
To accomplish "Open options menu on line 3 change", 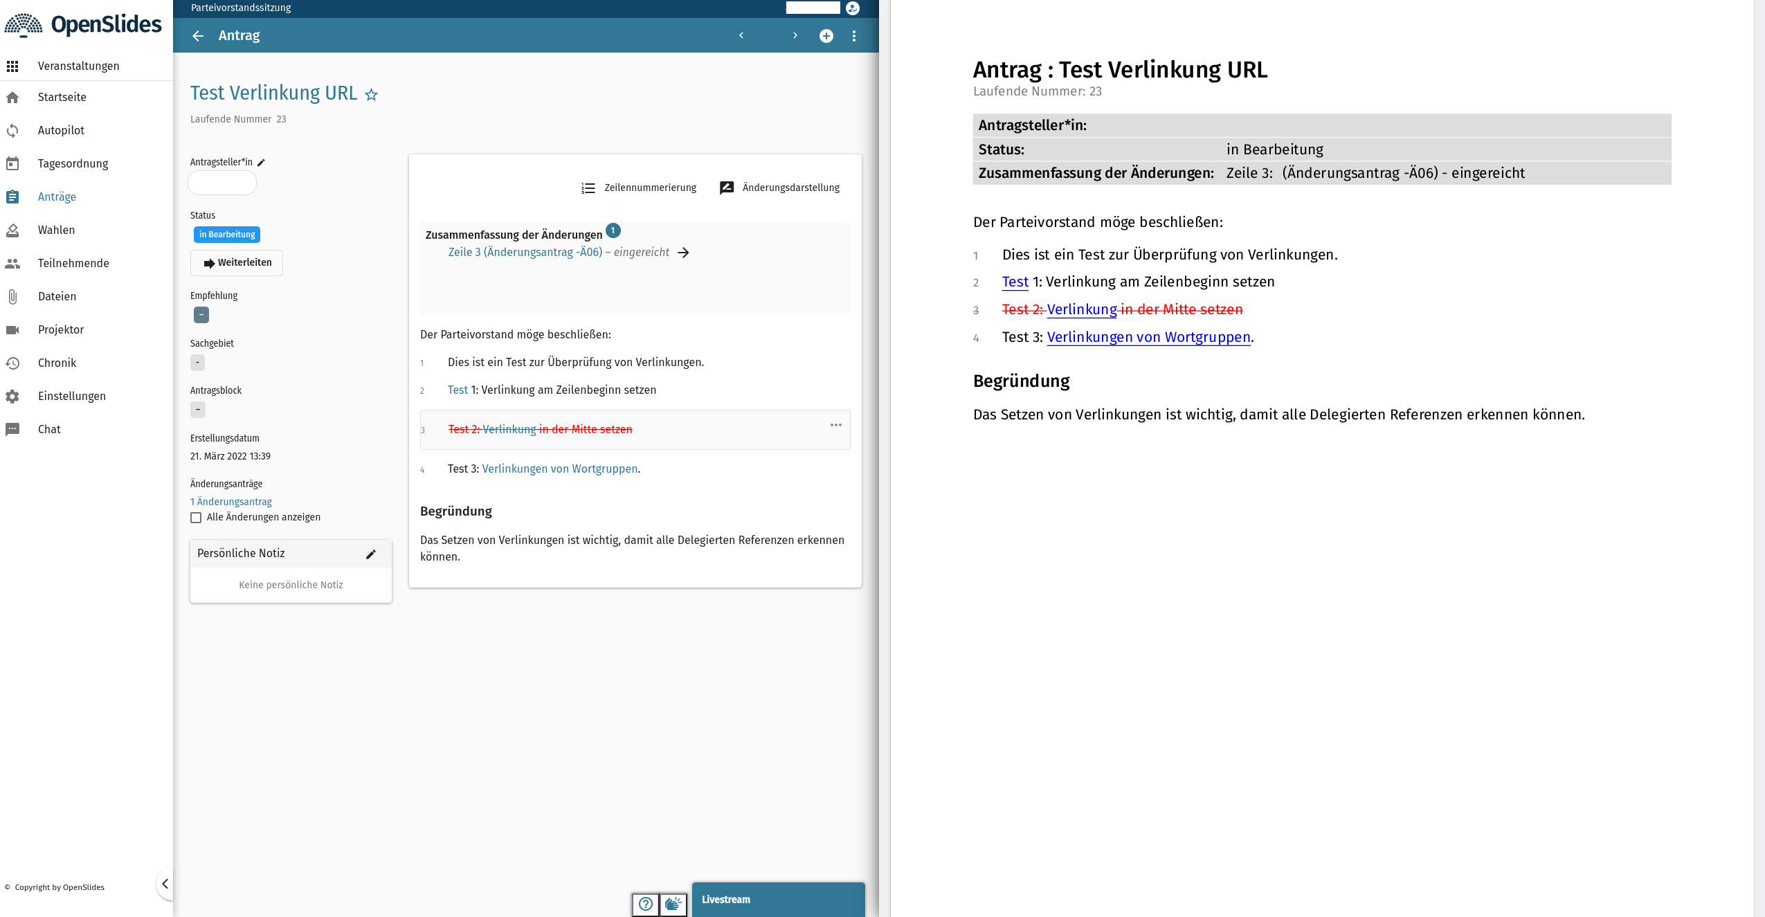I will pos(835,425).
